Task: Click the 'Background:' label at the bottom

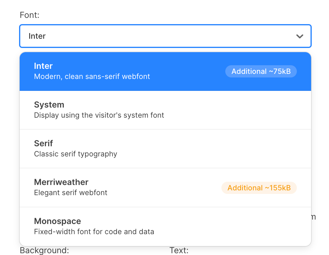Action: coord(44,250)
